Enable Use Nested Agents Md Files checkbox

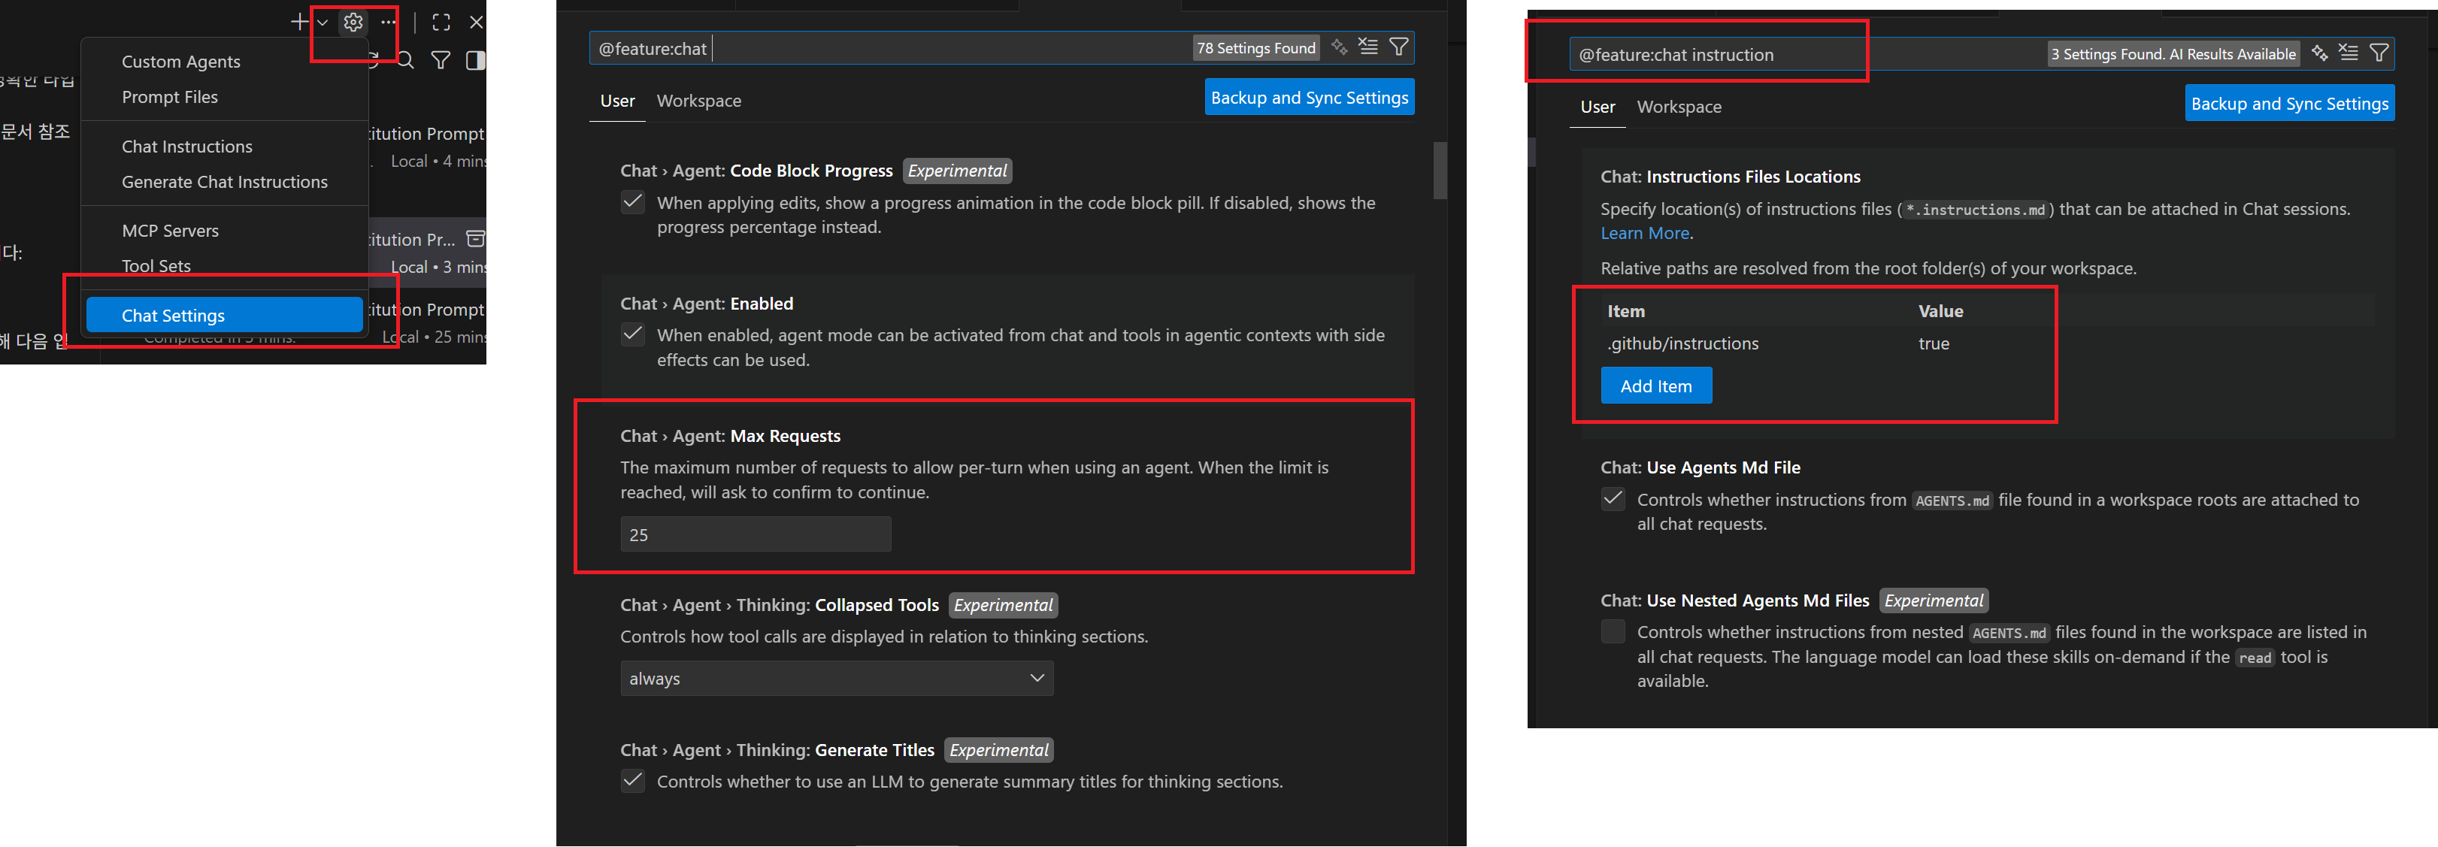(x=1613, y=631)
